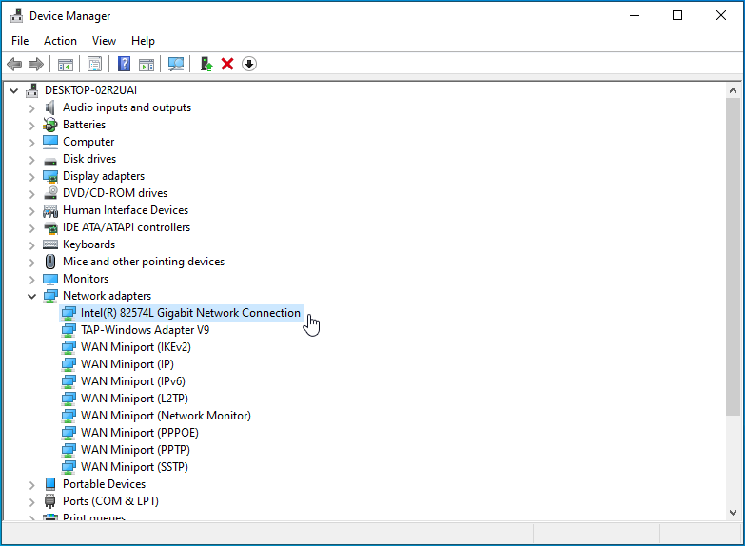Expand the Display adapters category
Viewport: 745px width, 546px height.
click(31, 176)
